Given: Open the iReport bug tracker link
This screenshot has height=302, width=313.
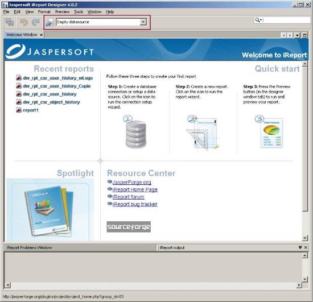Looking at the screenshot, I should point(135,204).
